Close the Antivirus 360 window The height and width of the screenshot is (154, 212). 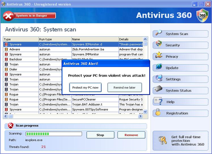208,4
